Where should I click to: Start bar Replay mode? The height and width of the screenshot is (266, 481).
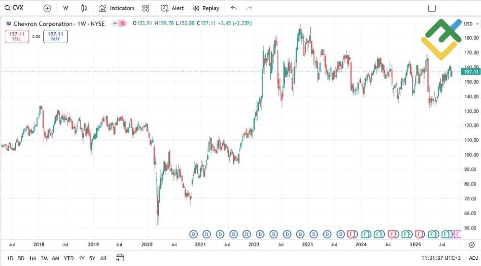pos(206,8)
